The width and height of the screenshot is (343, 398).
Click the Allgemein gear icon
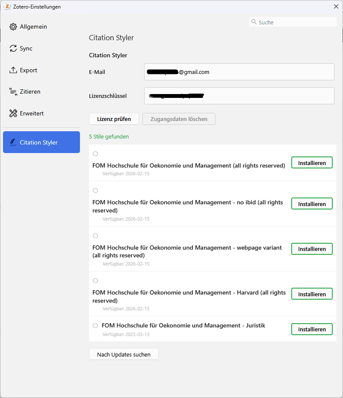pos(13,27)
